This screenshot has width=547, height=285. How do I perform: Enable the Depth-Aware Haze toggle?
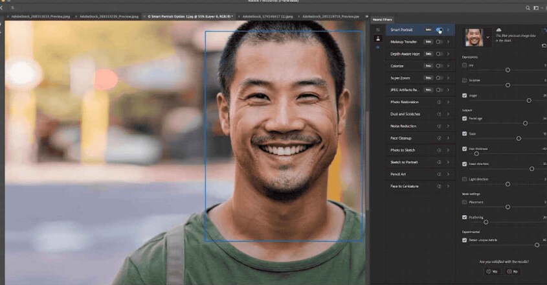pos(439,54)
